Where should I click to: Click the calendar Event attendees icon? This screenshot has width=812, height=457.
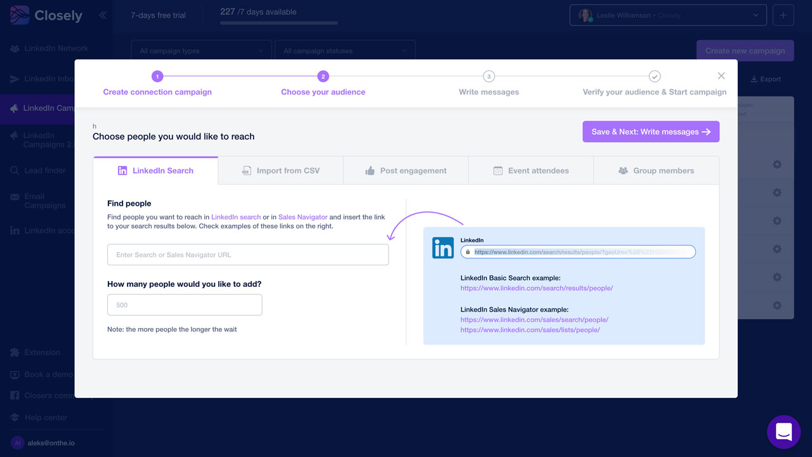click(498, 171)
